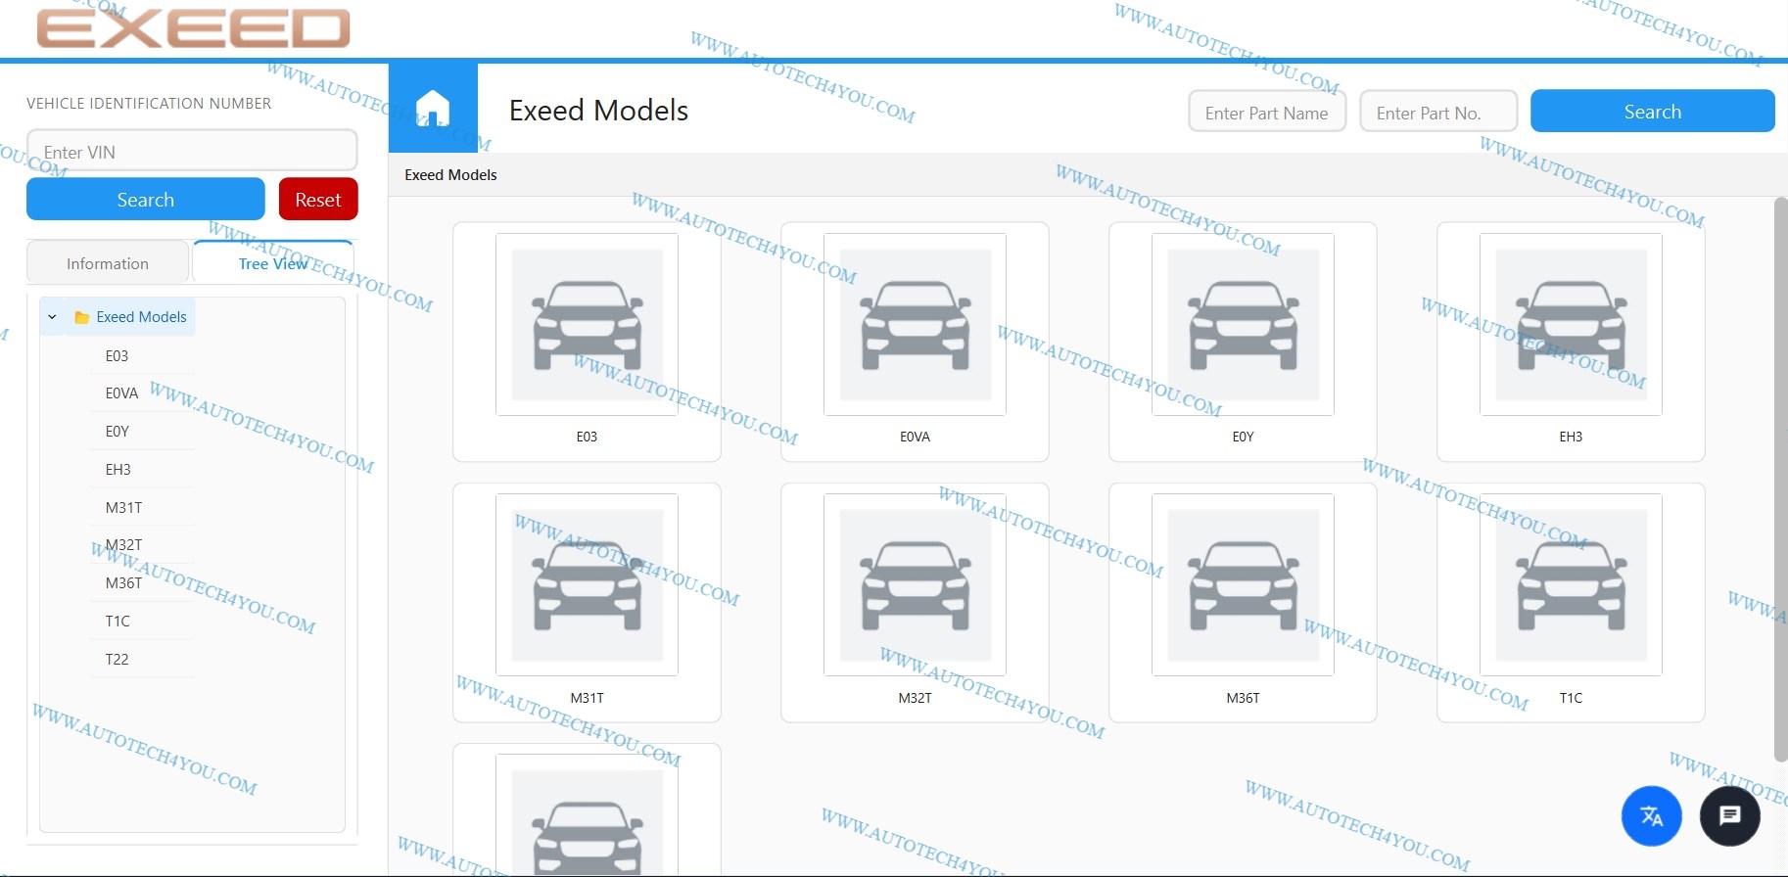
Task: Open the T1C model car thumbnail
Action: (1571, 584)
